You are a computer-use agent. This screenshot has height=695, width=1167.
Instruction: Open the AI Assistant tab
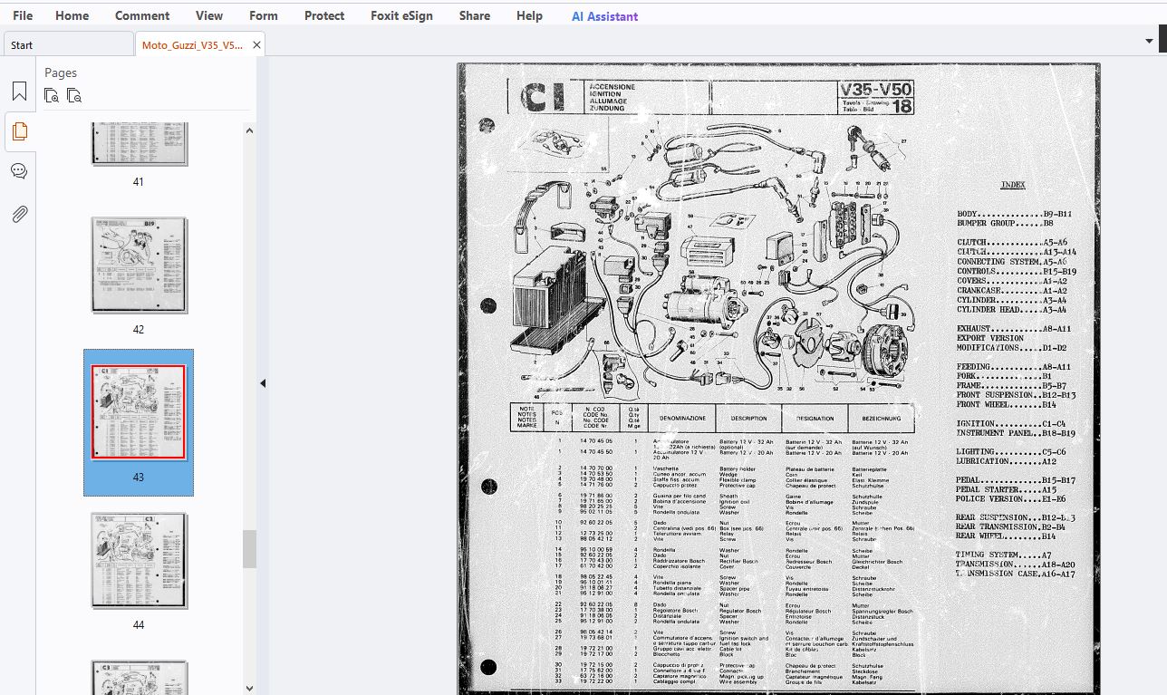click(x=604, y=16)
